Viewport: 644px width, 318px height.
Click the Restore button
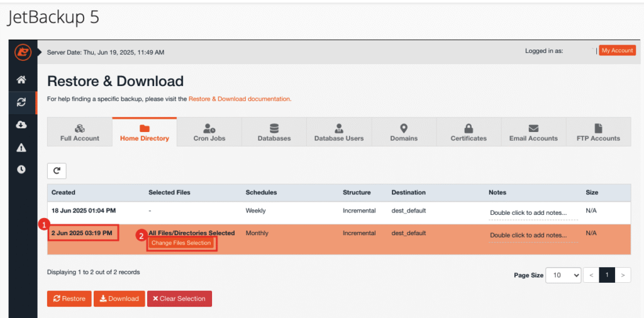69,299
